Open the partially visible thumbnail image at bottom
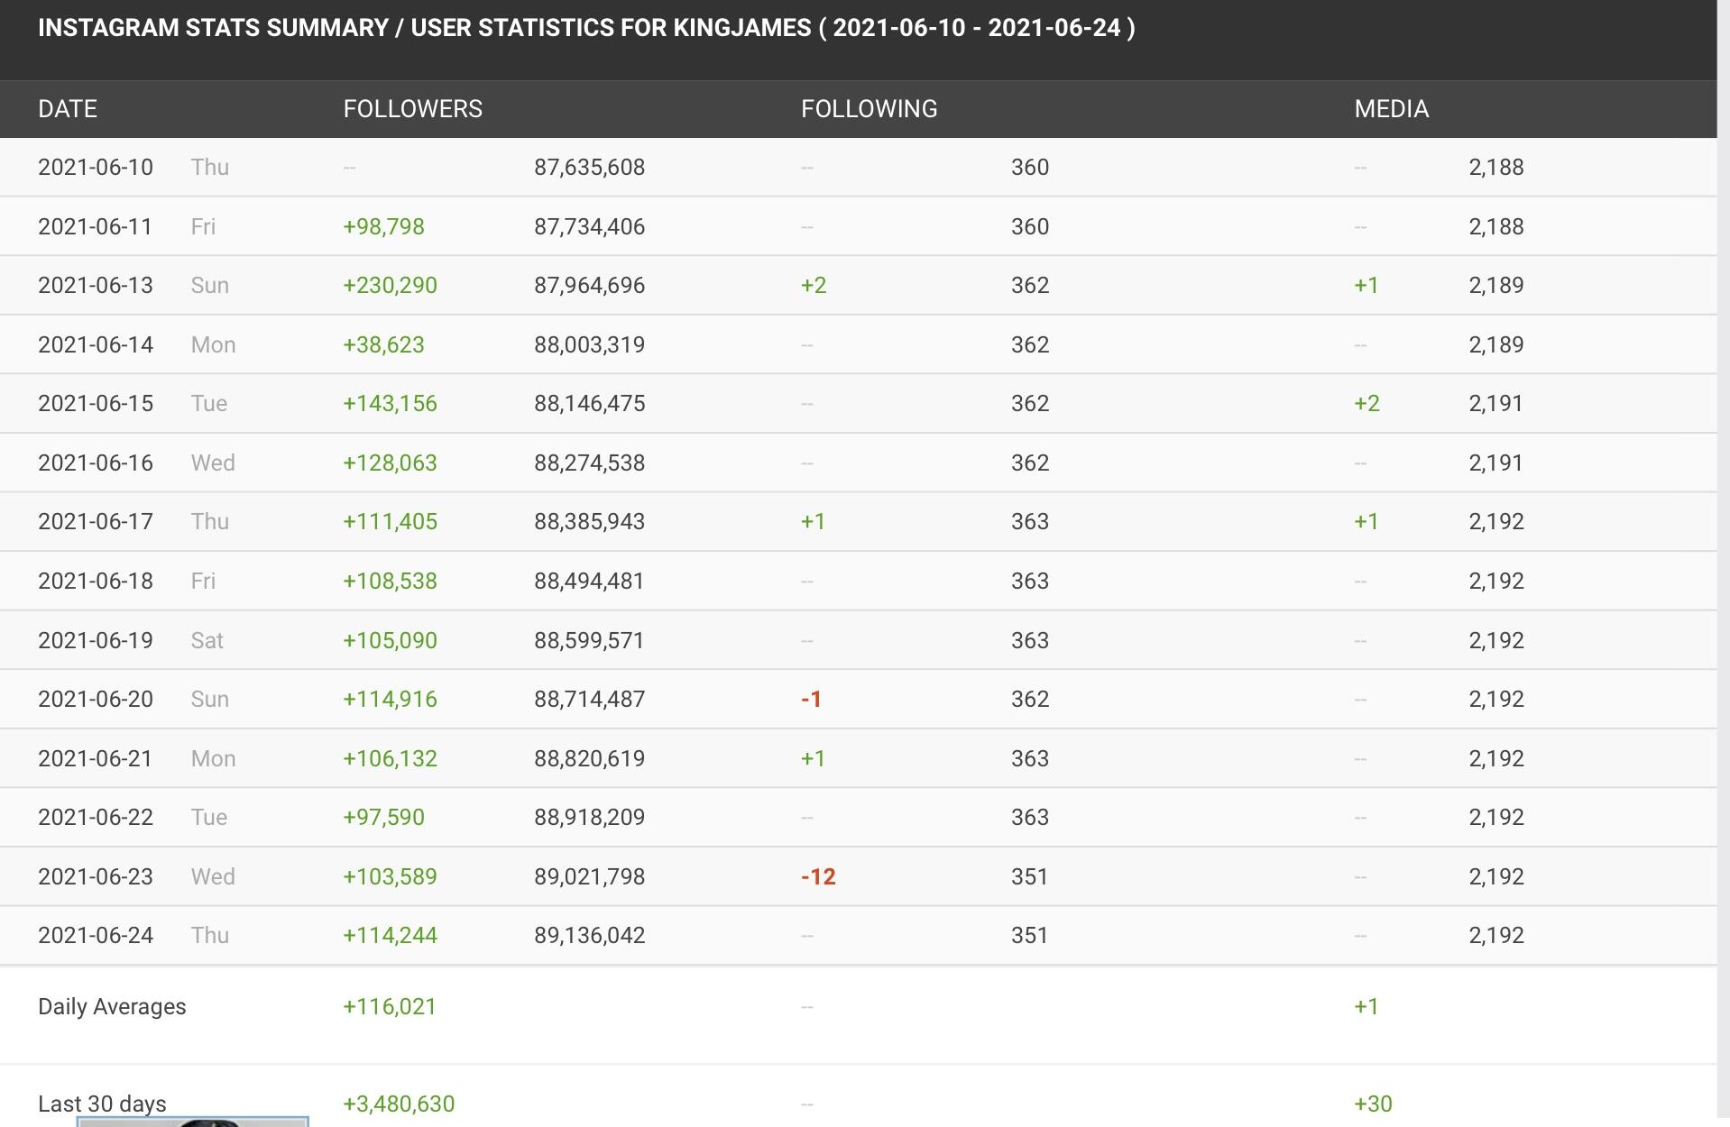 point(192,1122)
